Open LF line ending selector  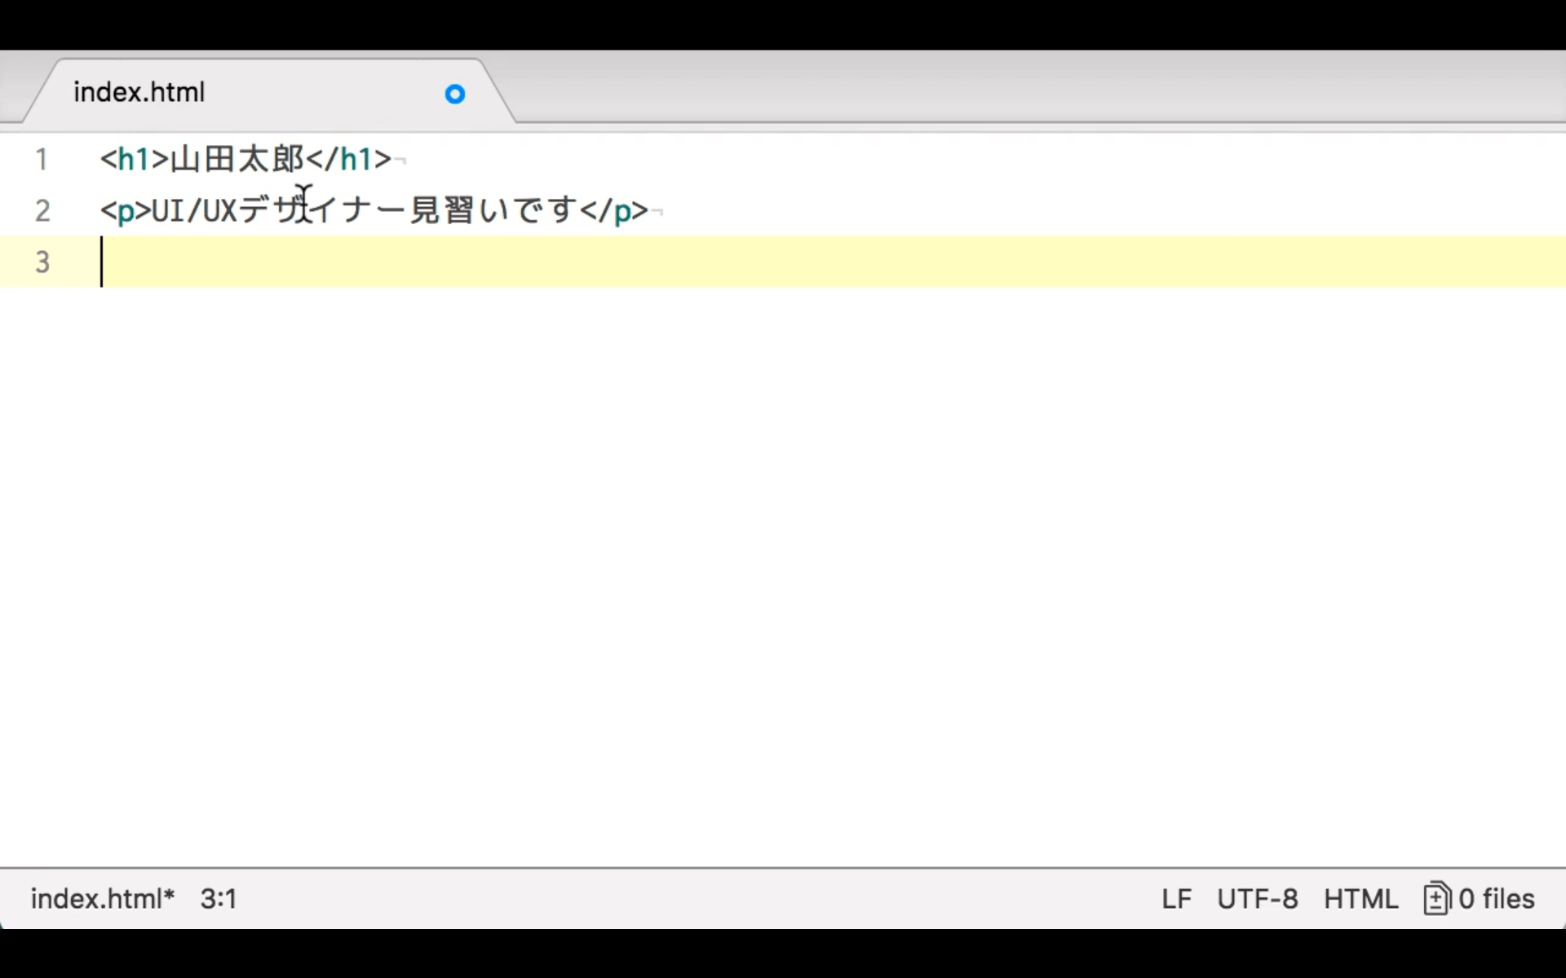(1176, 899)
